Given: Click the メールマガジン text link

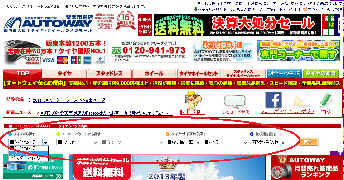Looking at the screenshot, I should pyautogui.click(x=301, y=111).
